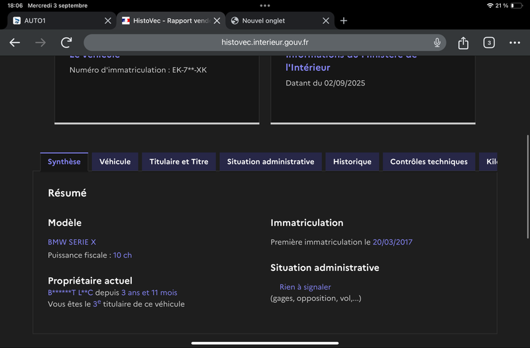Close the AUTO1 tab
Screen dimensions: 530x348
[x=108, y=21]
